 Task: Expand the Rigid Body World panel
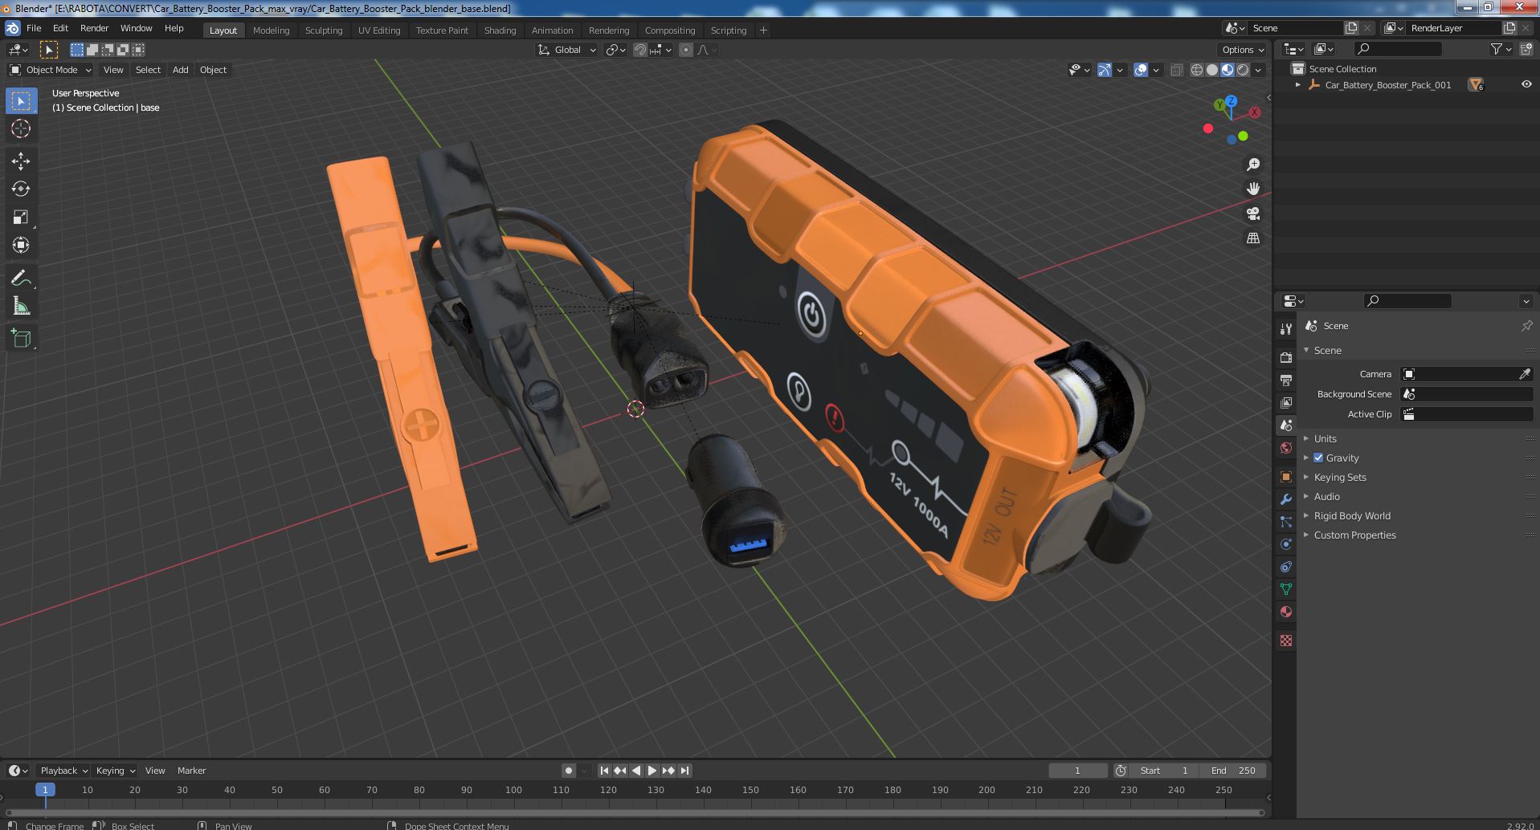pos(1352,515)
